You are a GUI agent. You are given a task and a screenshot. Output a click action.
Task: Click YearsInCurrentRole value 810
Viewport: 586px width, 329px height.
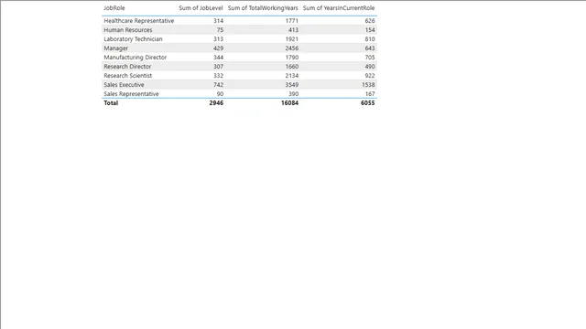coord(370,39)
